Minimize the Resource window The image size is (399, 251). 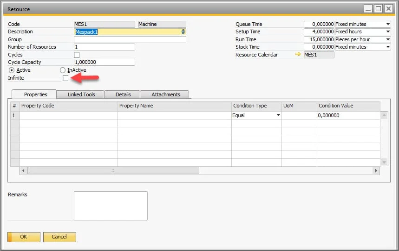(x=368, y=9)
